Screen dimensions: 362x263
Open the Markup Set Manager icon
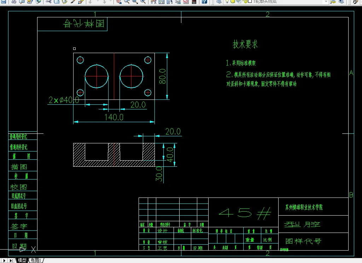pyautogui.click(x=186, y=2)
